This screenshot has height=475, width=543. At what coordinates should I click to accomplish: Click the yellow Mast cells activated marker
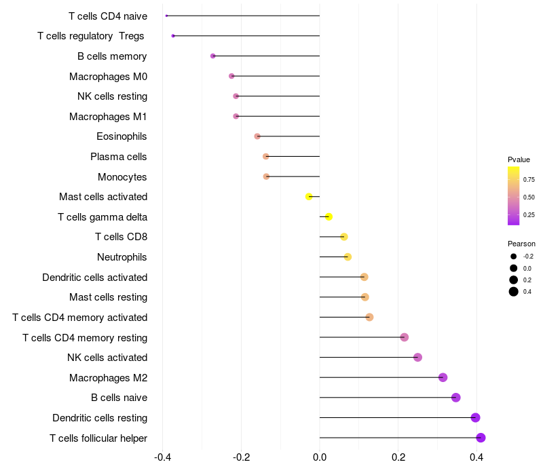[x=309, y=197]
